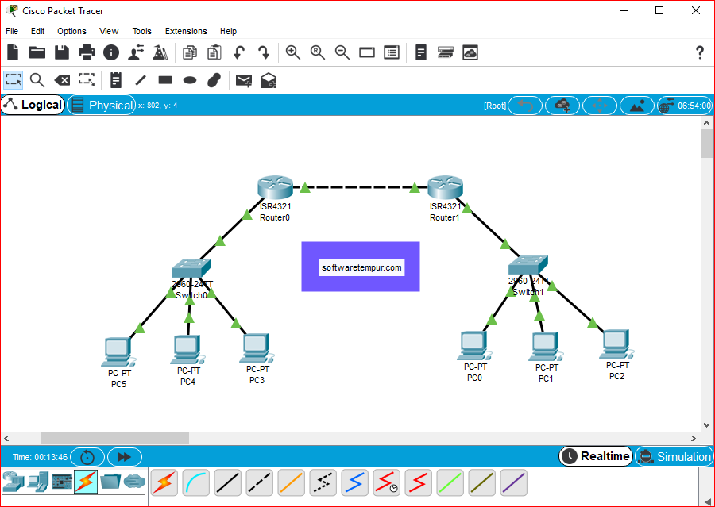Select the Draw Line tool
715x507 pixels.
click(x=141, y=80)
